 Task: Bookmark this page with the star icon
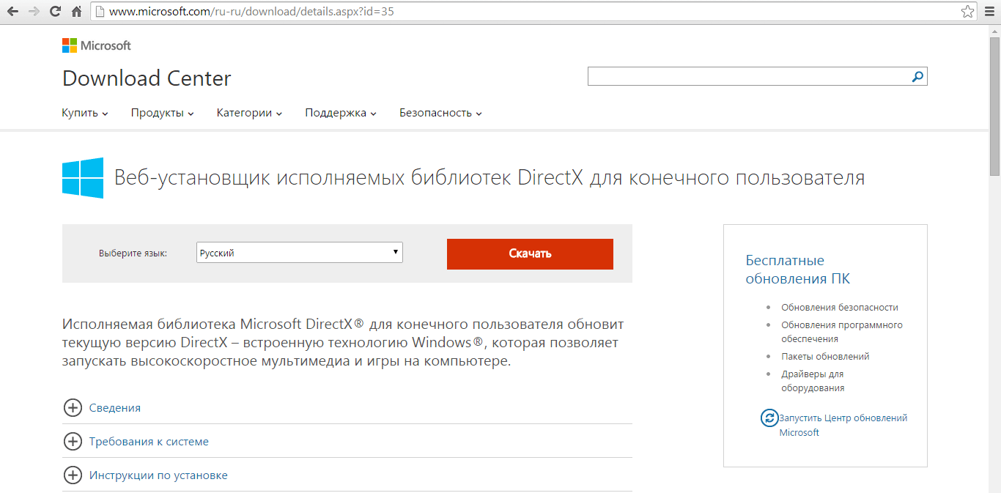[968, 12]
